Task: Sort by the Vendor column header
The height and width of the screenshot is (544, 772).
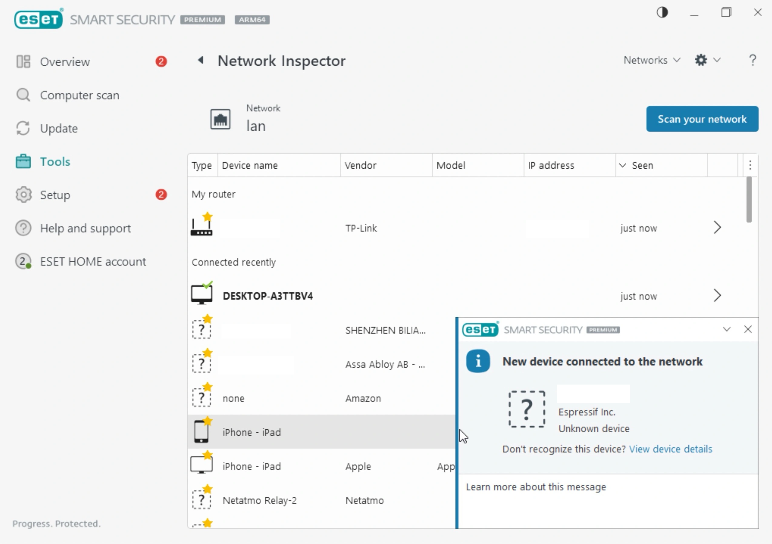Action: pyautogui.click(x=386, y=165)
